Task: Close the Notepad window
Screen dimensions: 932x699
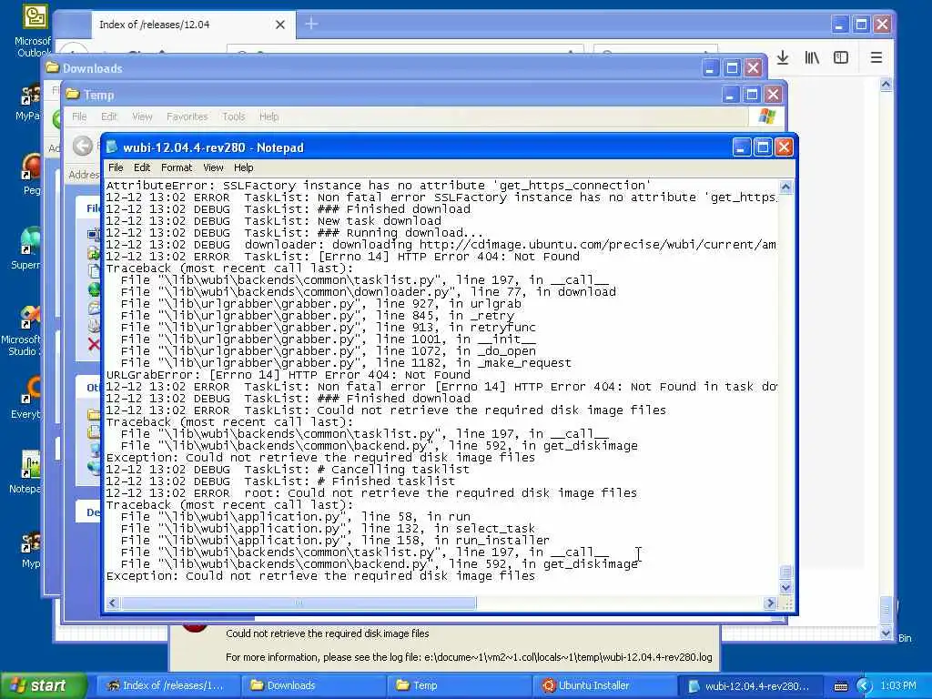Action: coord(784,147)
